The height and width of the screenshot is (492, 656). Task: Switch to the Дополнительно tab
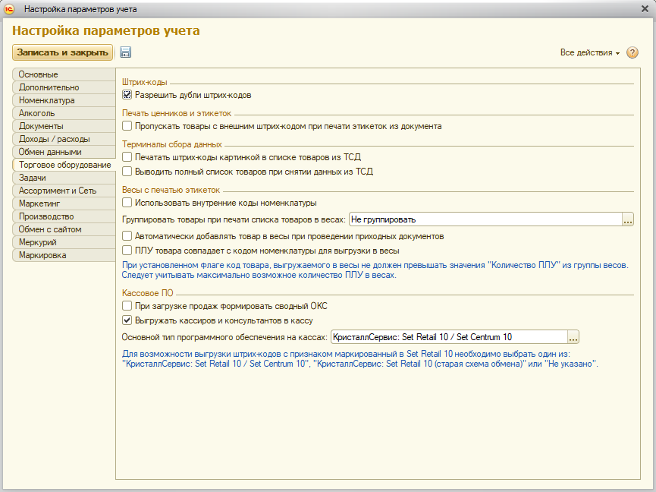point(64,87)
